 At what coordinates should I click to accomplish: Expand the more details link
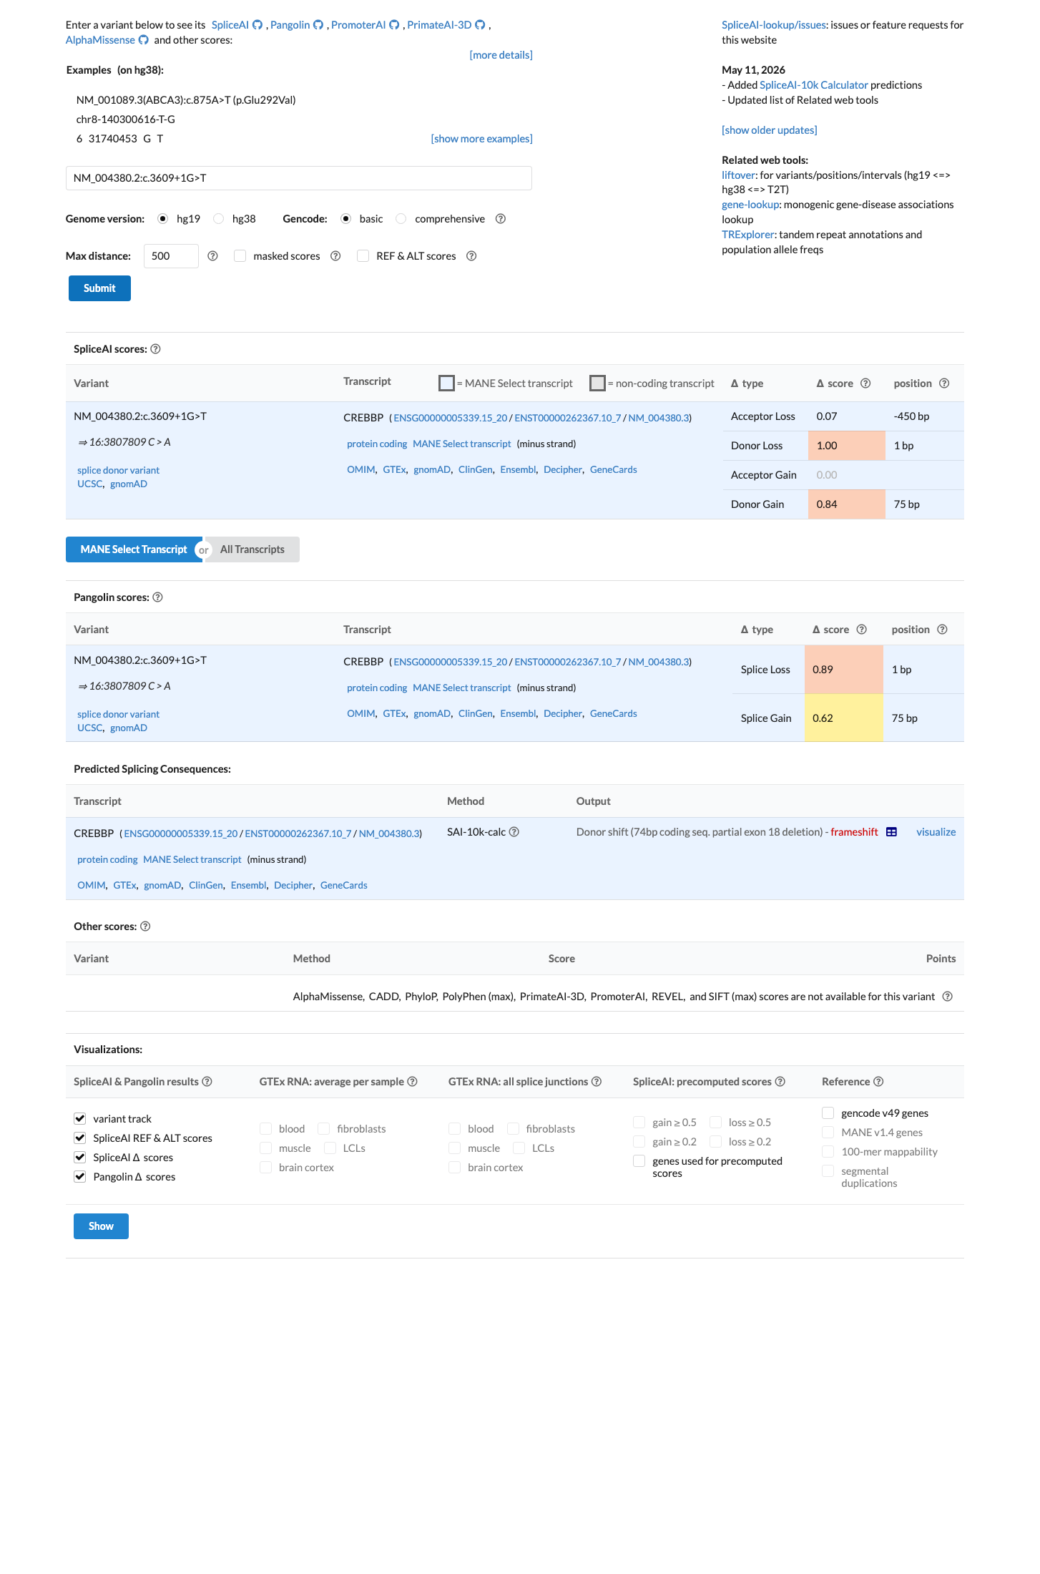click(501, 55)
